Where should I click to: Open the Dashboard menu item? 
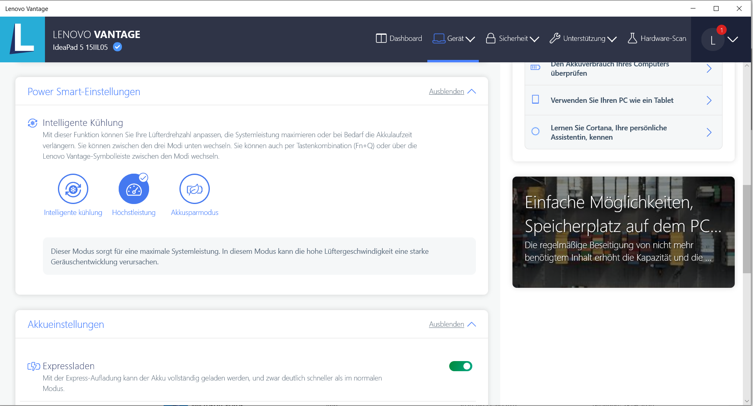point(399,38)
